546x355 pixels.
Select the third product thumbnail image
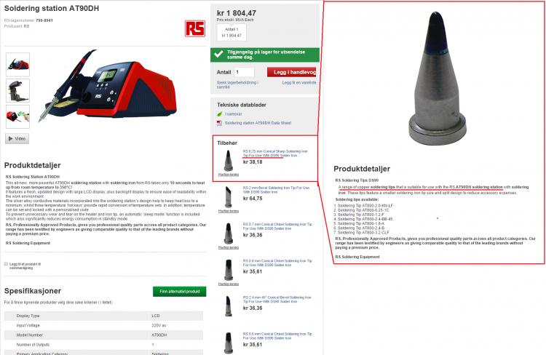[17, 117]
